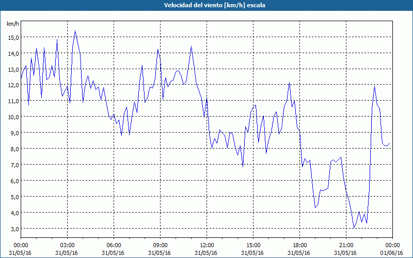Click the wind speed peak near 11:00

click(191, 46)
